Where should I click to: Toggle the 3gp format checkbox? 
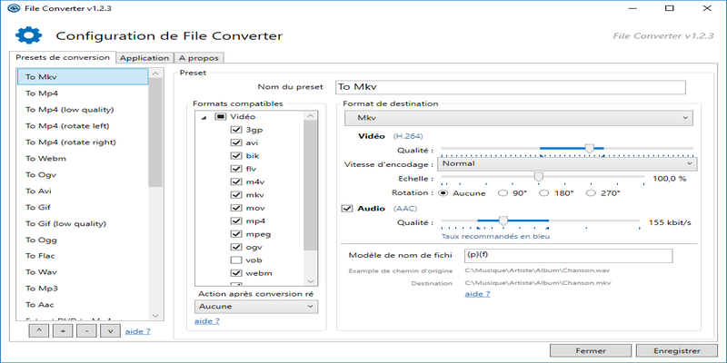tap(236, 130)
